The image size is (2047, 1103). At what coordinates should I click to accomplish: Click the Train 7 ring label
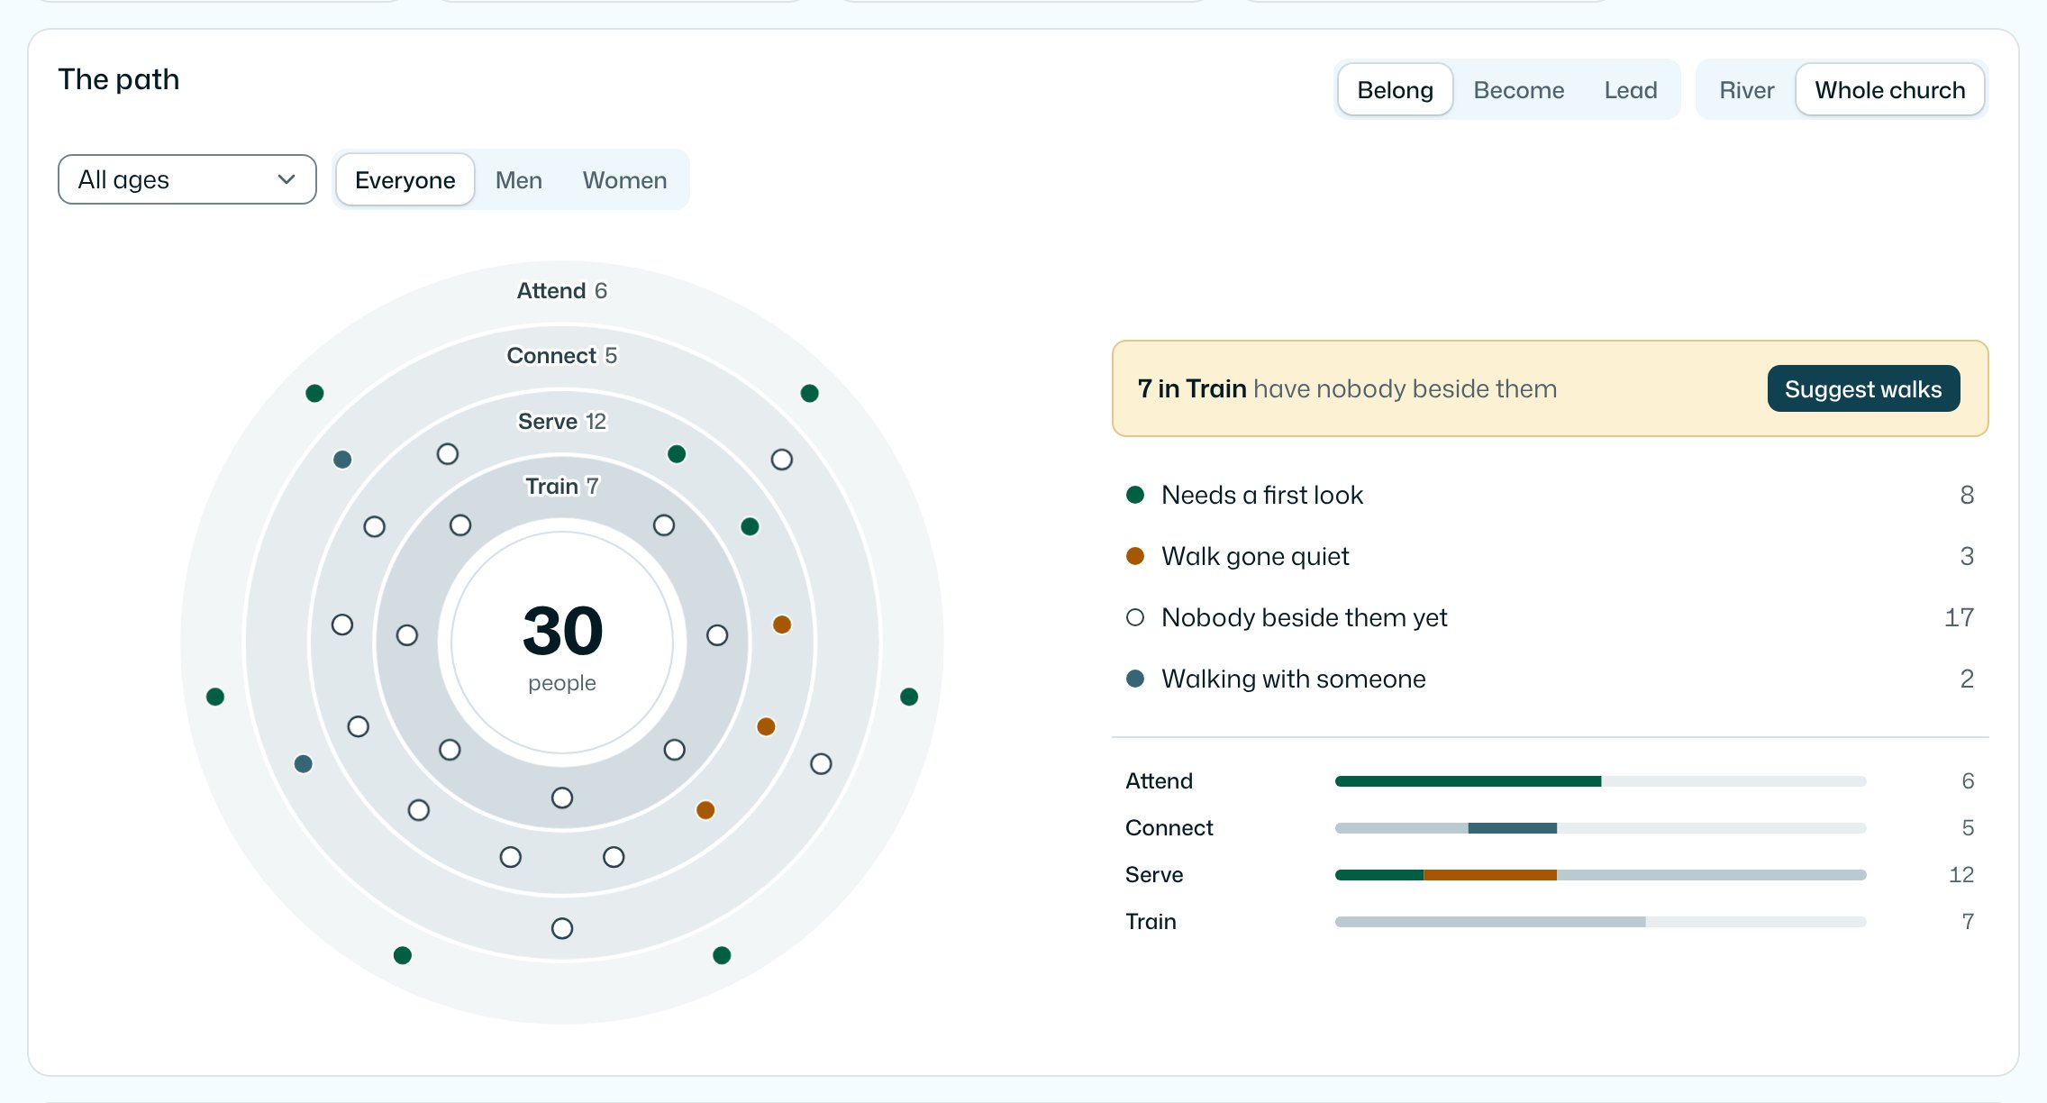pyautogui.click(x=561, y=486)
